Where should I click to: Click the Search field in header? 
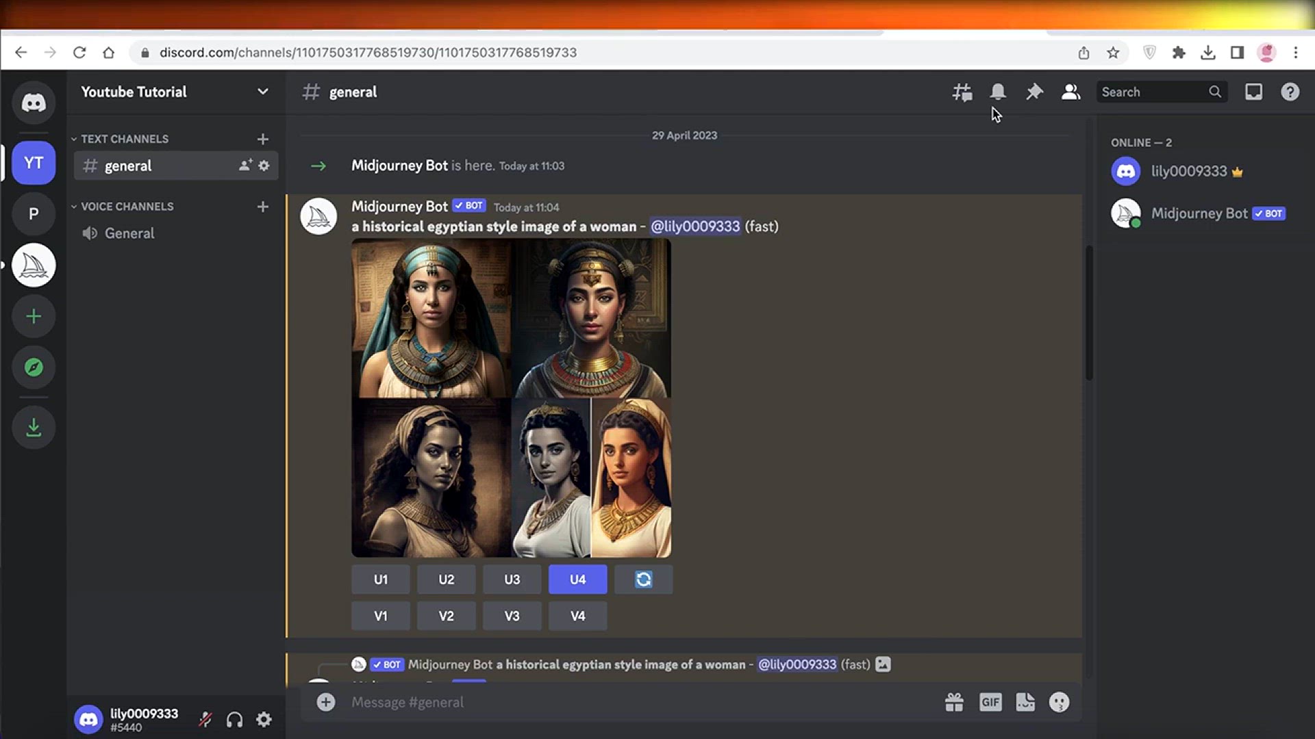1162,92
